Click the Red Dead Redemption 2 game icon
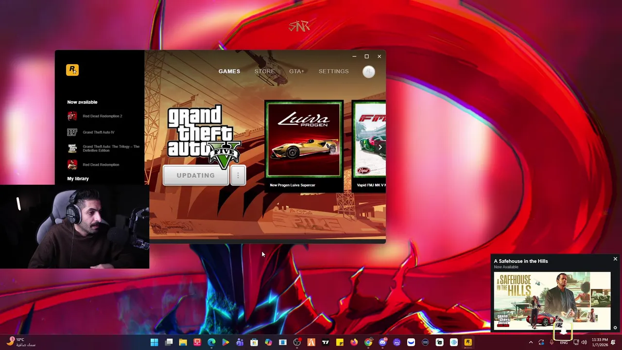The image size is (622, 350). pyautogui.click(x=72, y=116)
